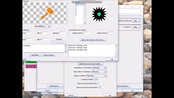
Task: Select frame 5 in the frame list
Action: click(x=79, y=13)
